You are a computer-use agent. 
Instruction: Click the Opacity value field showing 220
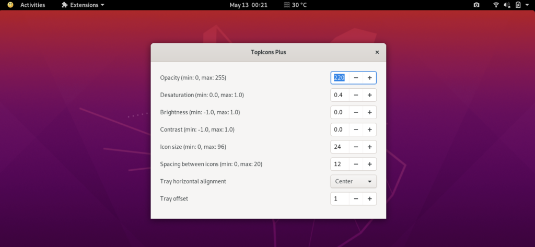(x=340, y=78)
